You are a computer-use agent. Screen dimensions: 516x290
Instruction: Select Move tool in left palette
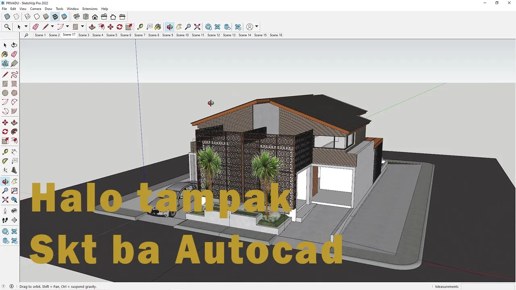tap(5, 122)
